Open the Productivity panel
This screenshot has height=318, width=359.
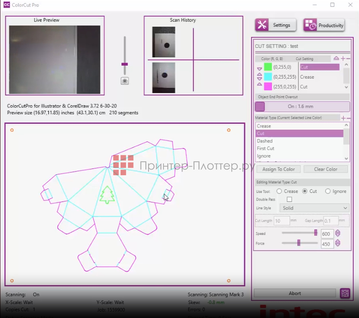[x=324, y=25]
